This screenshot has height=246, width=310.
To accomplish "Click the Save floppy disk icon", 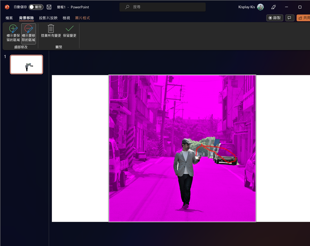I will tap(49, 7).
